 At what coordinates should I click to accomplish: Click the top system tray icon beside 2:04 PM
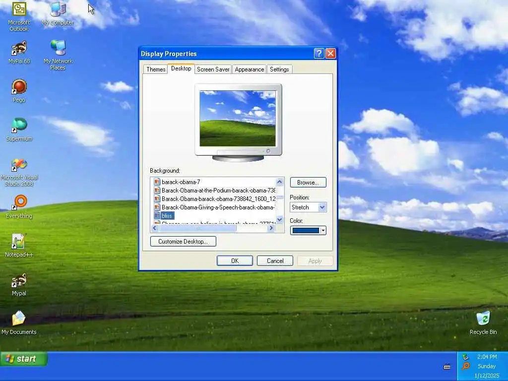(465, 357)
